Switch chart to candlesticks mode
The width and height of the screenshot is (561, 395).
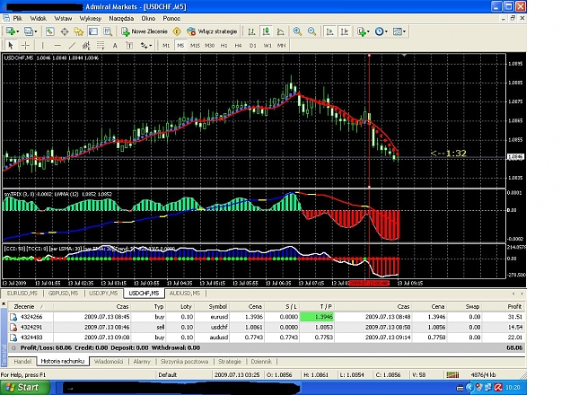point(266,31)
